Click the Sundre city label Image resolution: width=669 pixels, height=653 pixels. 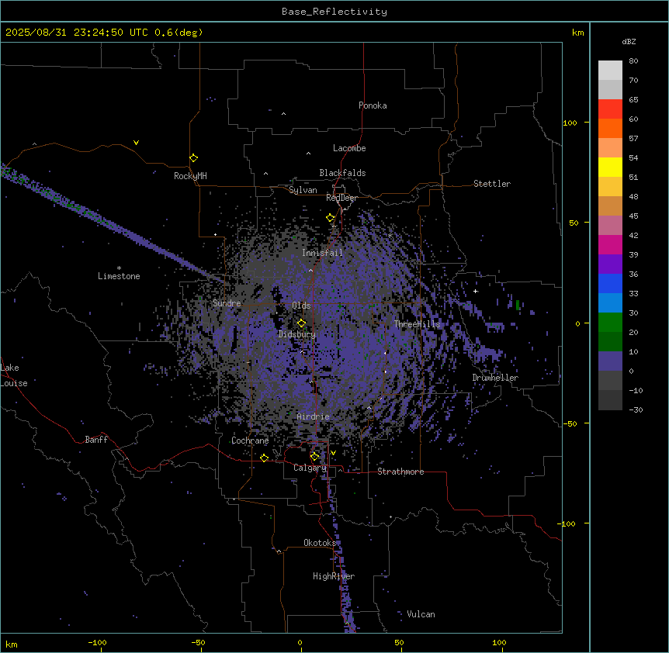227,303
